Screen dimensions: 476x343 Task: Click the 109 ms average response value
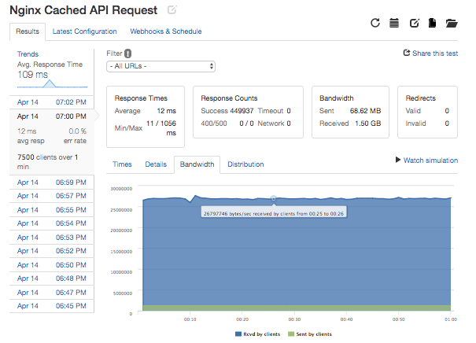click(x=33, y=75)
